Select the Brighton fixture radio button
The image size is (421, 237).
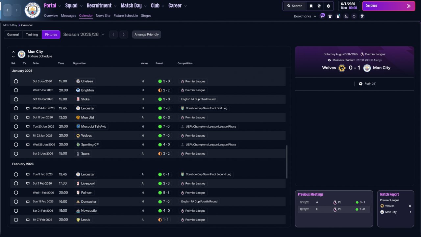(x=16, y=90)
